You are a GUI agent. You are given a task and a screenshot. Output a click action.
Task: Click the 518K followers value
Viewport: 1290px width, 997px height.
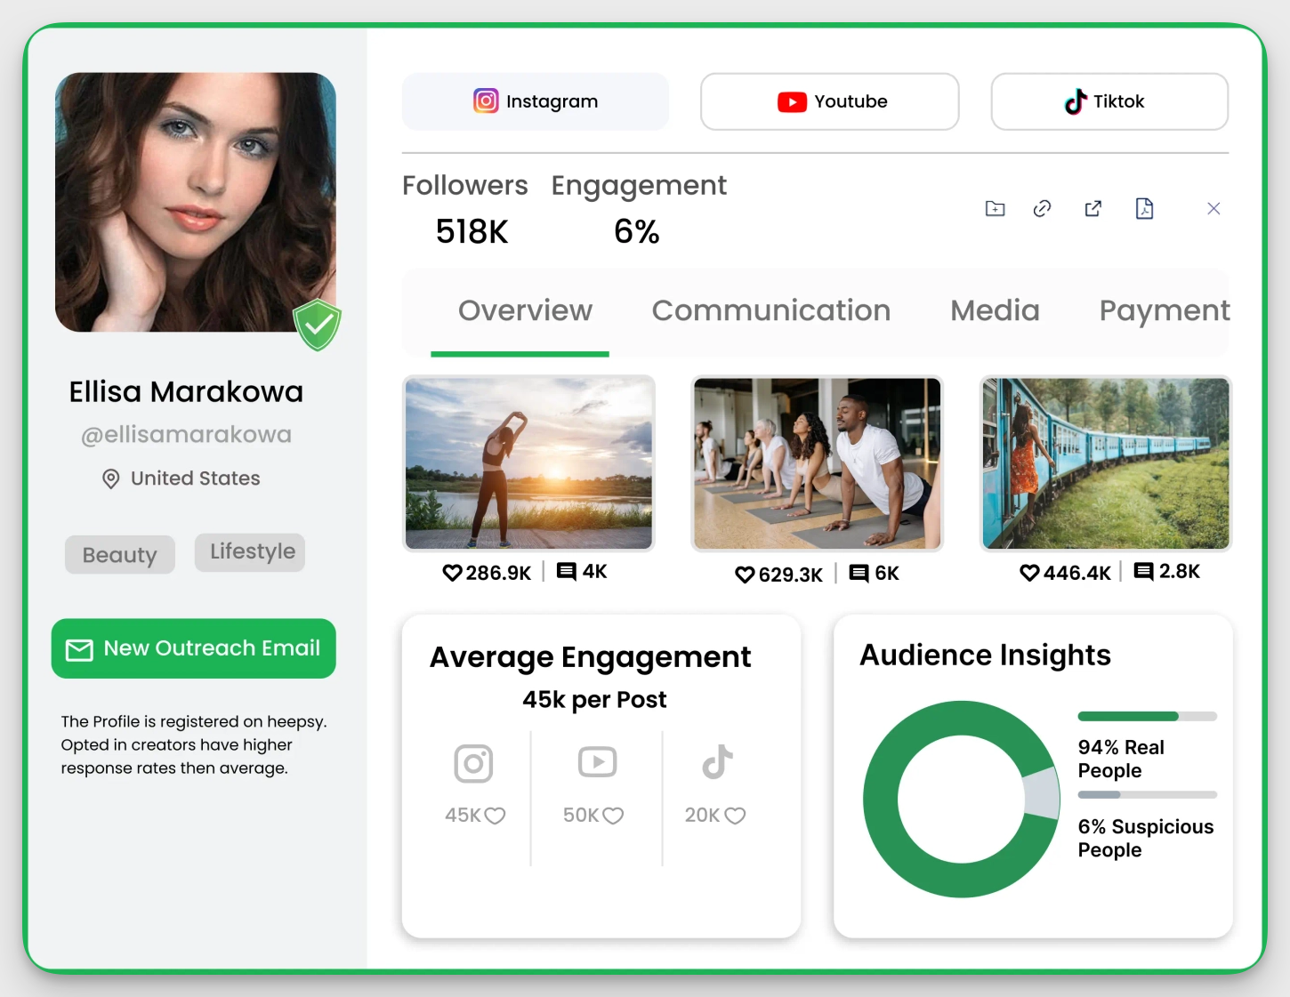click(472, 232)
